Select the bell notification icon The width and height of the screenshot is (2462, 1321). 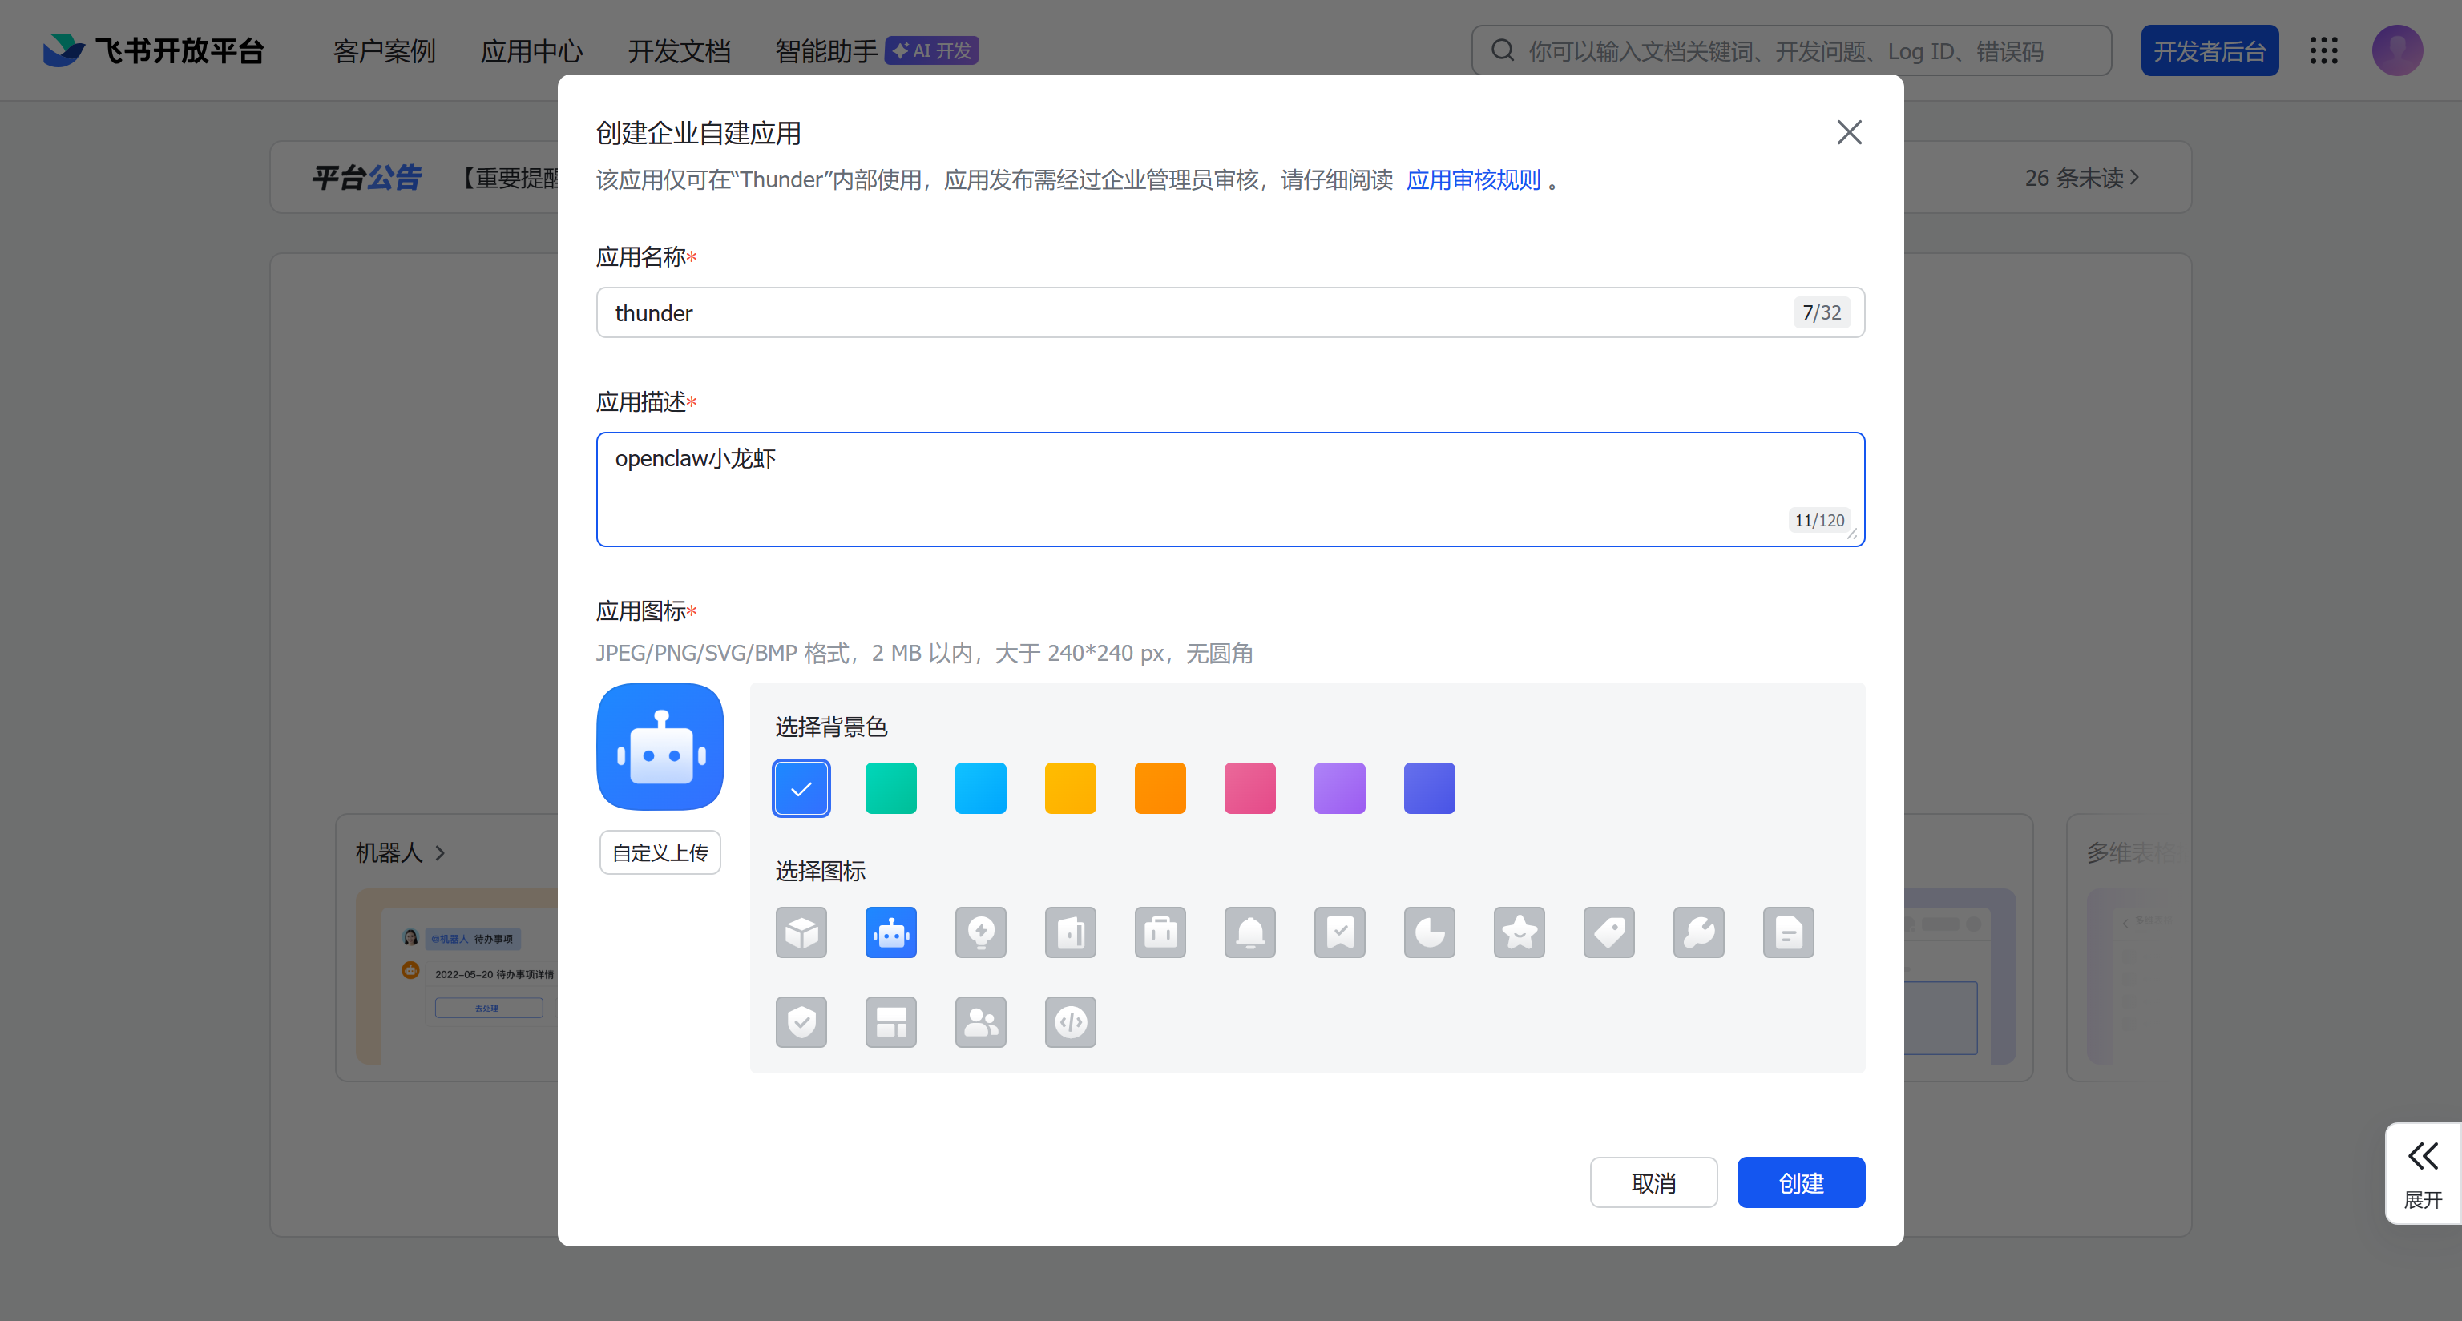(1250, 932)
